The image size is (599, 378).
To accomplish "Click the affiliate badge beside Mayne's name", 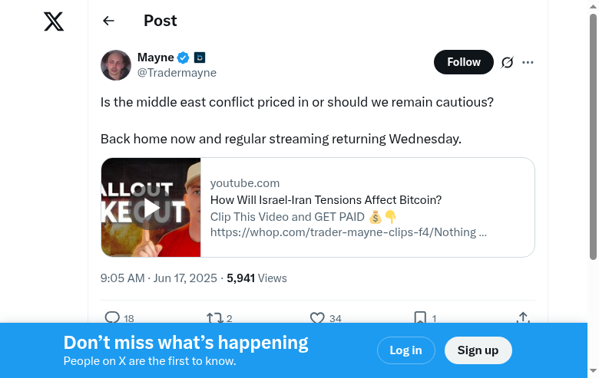I will click(200, 58).
